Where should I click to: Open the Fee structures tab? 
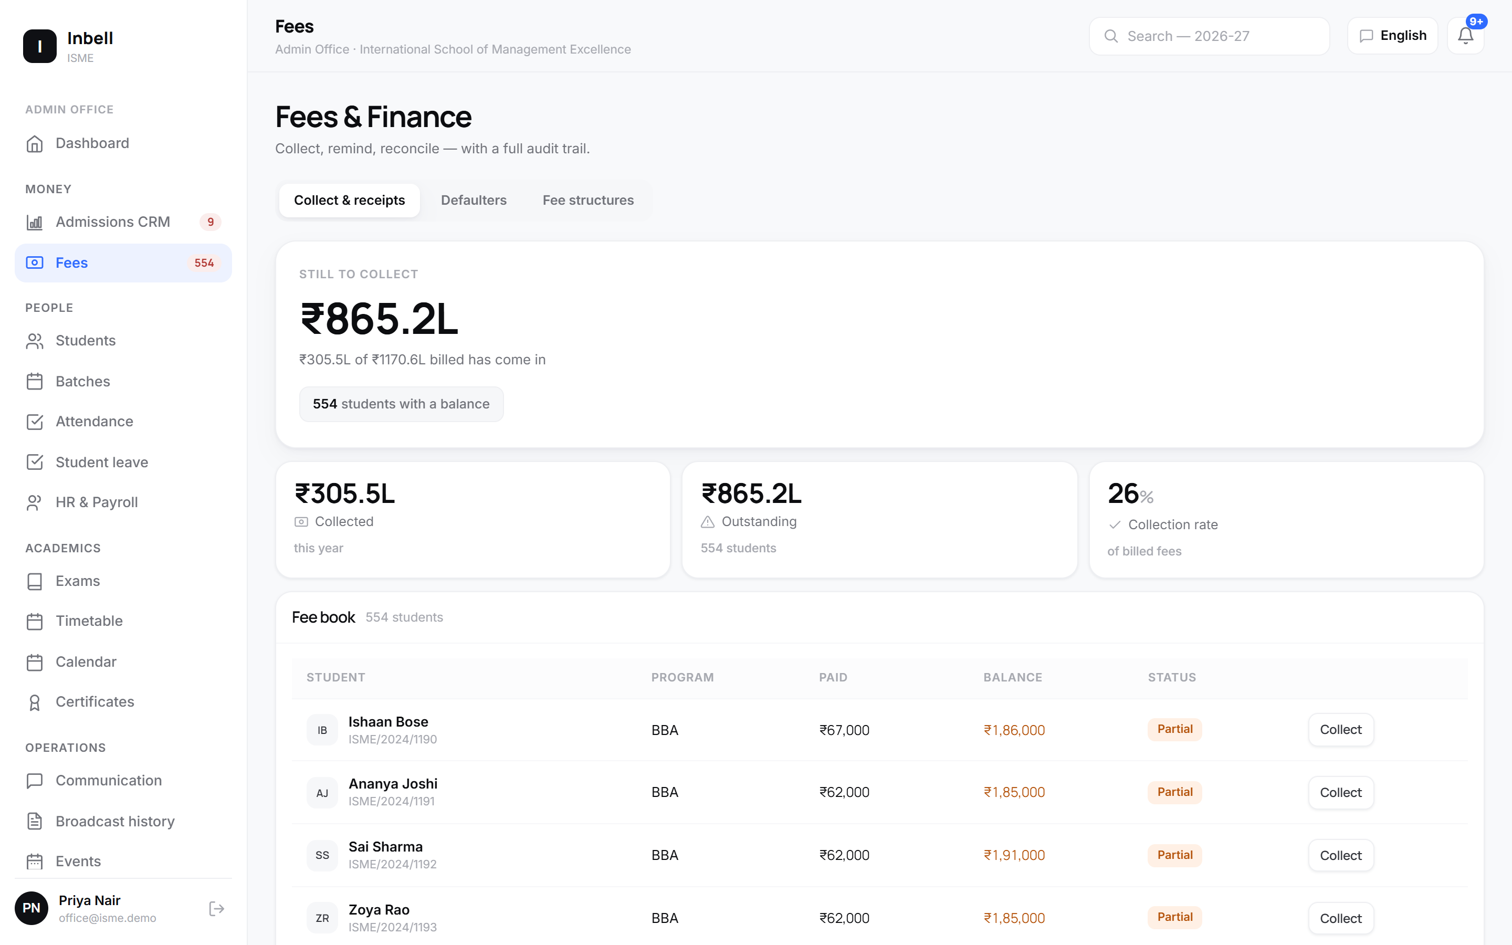(588, 200)
